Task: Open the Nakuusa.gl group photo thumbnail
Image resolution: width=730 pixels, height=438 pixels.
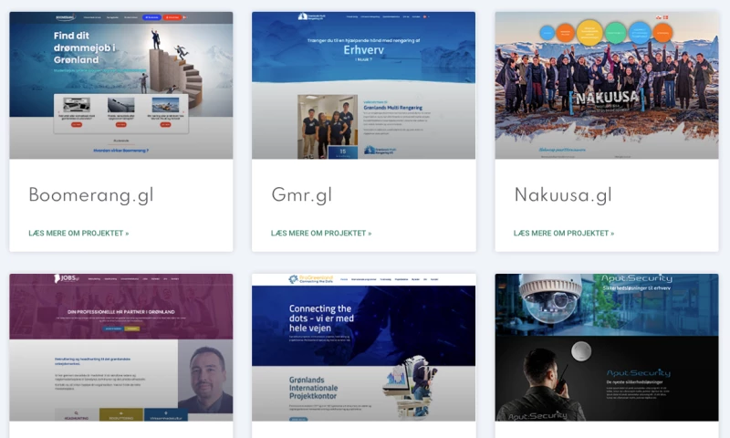Action: click(607, 85)
